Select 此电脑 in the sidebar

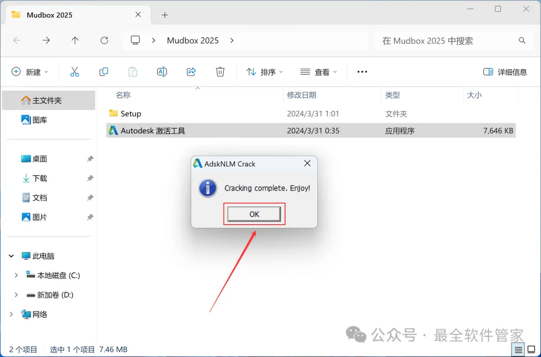click(38, 256)
